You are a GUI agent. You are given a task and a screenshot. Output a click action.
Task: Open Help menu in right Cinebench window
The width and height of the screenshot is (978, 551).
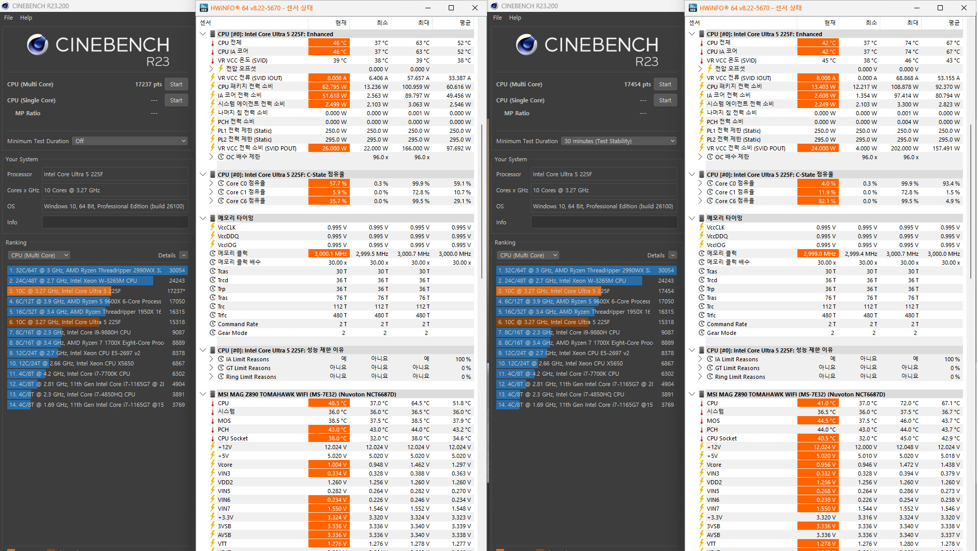coord(515,18)
